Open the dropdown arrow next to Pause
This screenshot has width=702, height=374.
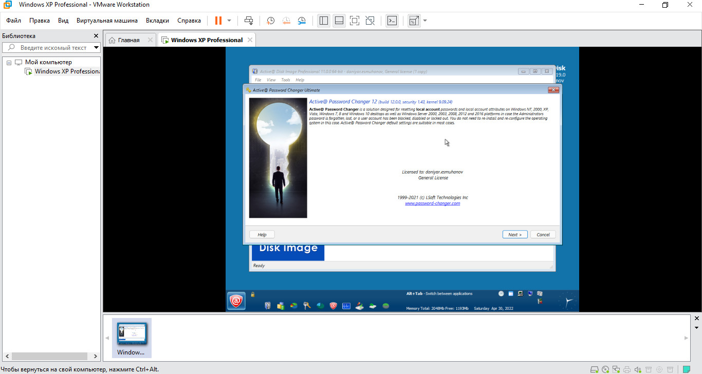pos(229,21)
